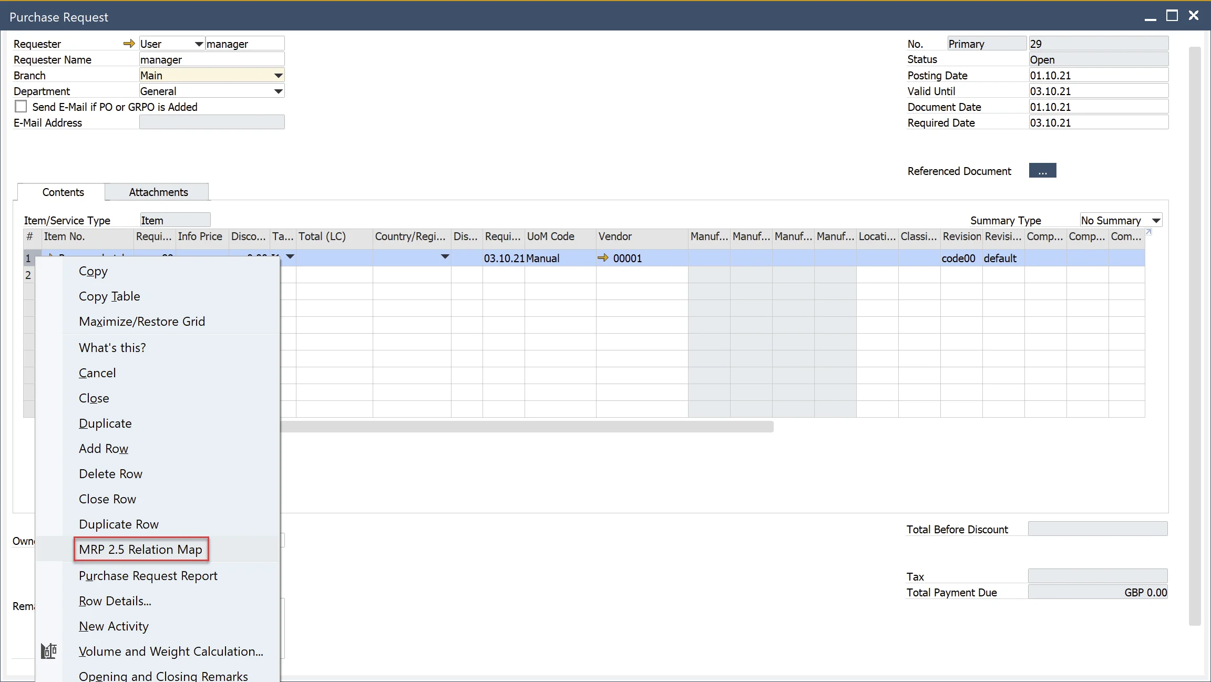This screenshot has width=1211, height=682.
Task: Click the Duplicate Row option
Action: click(118, 524)
